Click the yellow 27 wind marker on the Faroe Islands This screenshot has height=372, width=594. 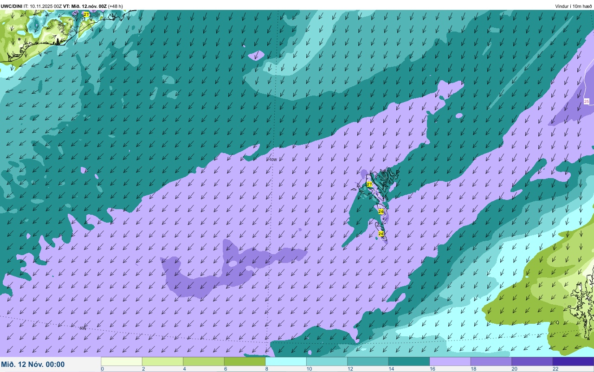[369, 184]
